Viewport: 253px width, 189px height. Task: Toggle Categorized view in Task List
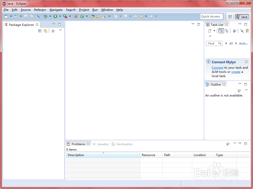click(221, 31)
